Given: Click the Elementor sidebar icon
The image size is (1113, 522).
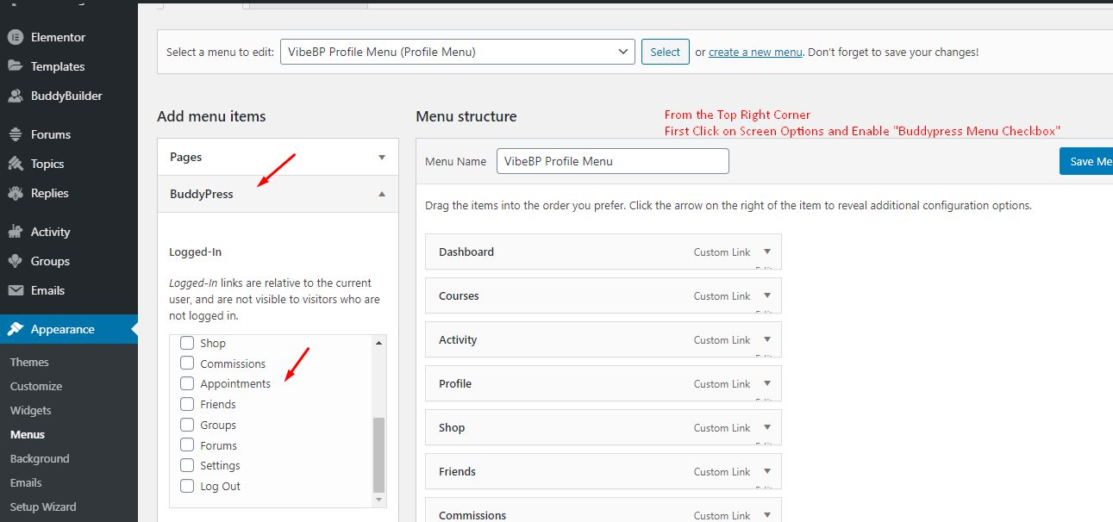Looking at the screenshot, I should [15, 37].
